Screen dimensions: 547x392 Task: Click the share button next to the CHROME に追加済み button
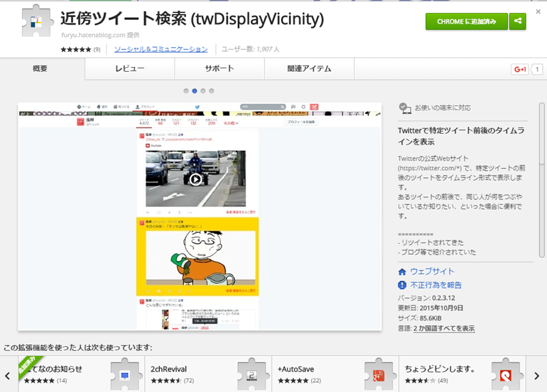[518, 21]
